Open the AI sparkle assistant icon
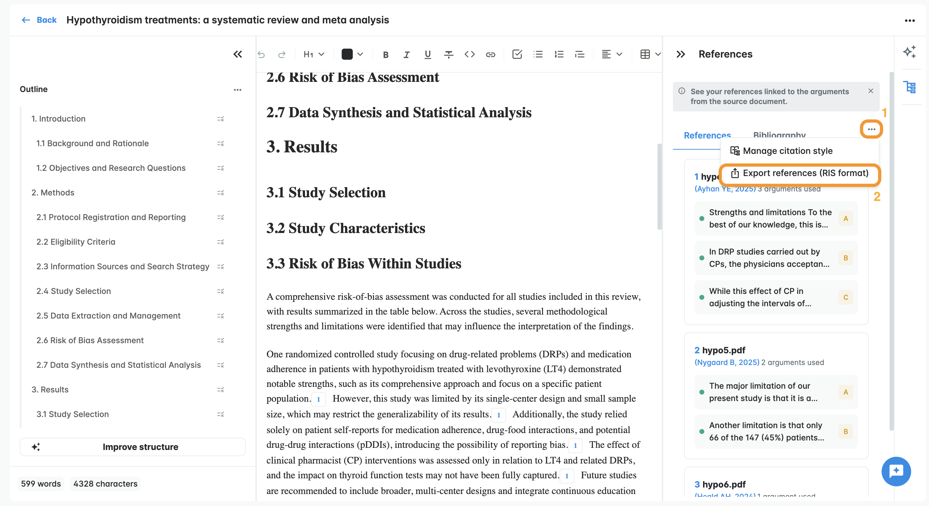The image size is (929, 506). (x=910, y=52)
